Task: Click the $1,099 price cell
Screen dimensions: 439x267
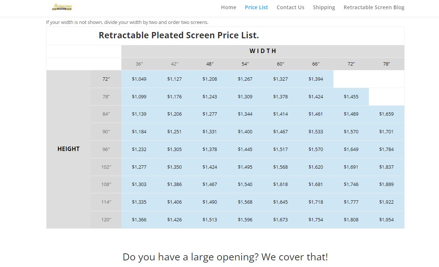Action: click(139, 97)
